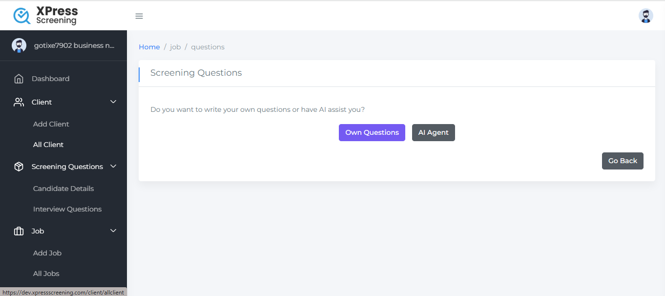
Task: Click the sidebar business profile avatar
Action: pos(19,45)
